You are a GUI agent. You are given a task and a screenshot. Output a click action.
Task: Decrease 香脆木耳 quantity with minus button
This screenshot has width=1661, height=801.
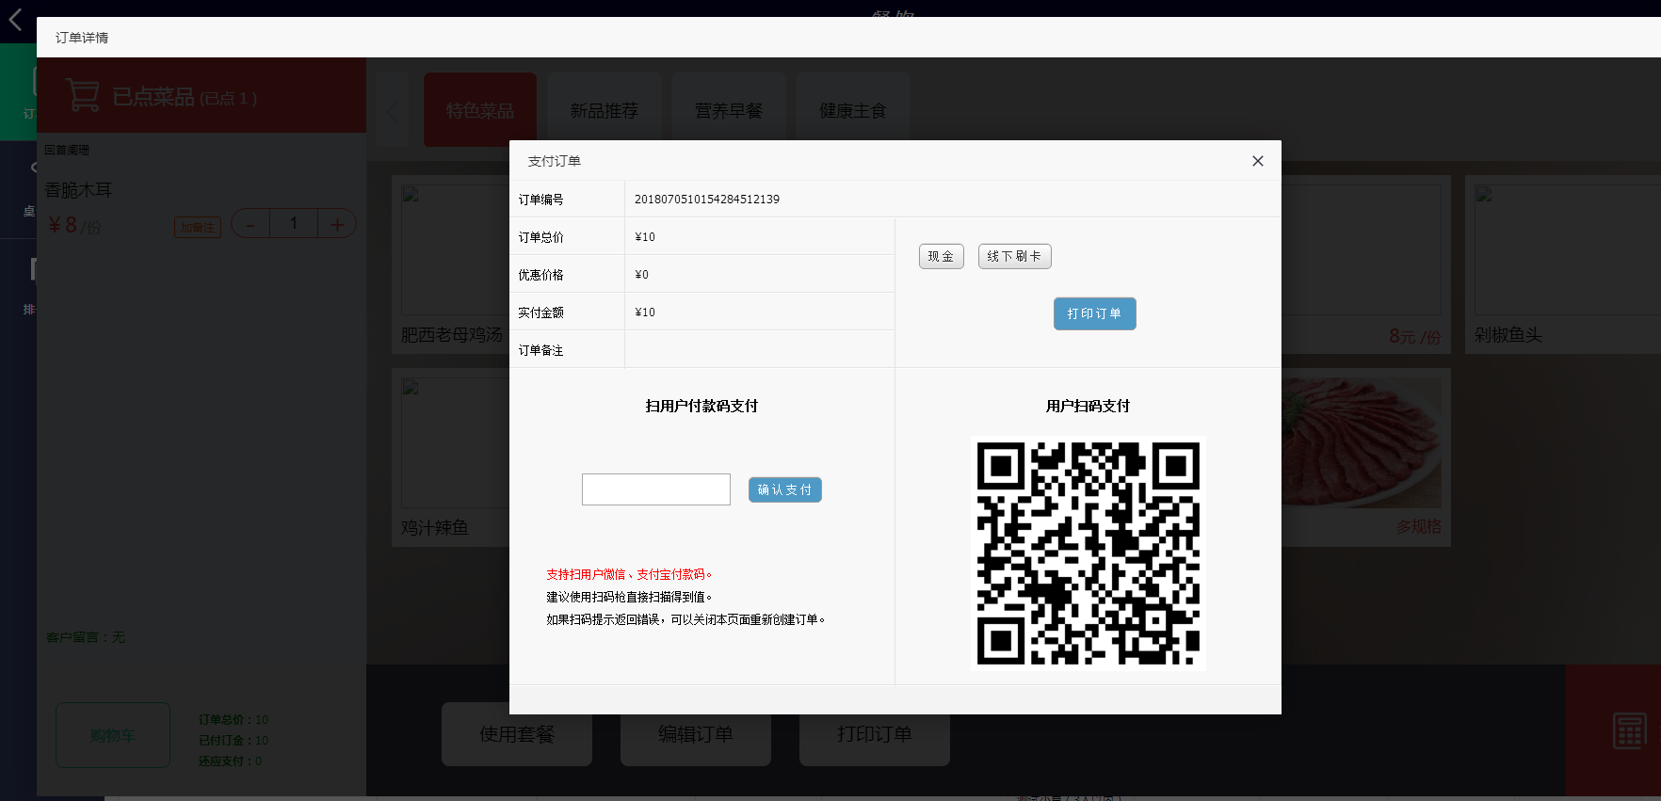(x=250, y=224)
